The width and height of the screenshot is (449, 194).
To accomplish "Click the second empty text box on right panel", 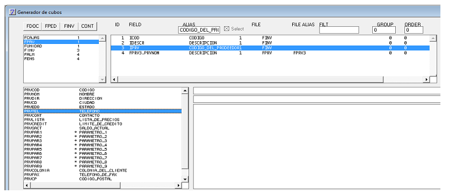I will [x=317, y=99].
